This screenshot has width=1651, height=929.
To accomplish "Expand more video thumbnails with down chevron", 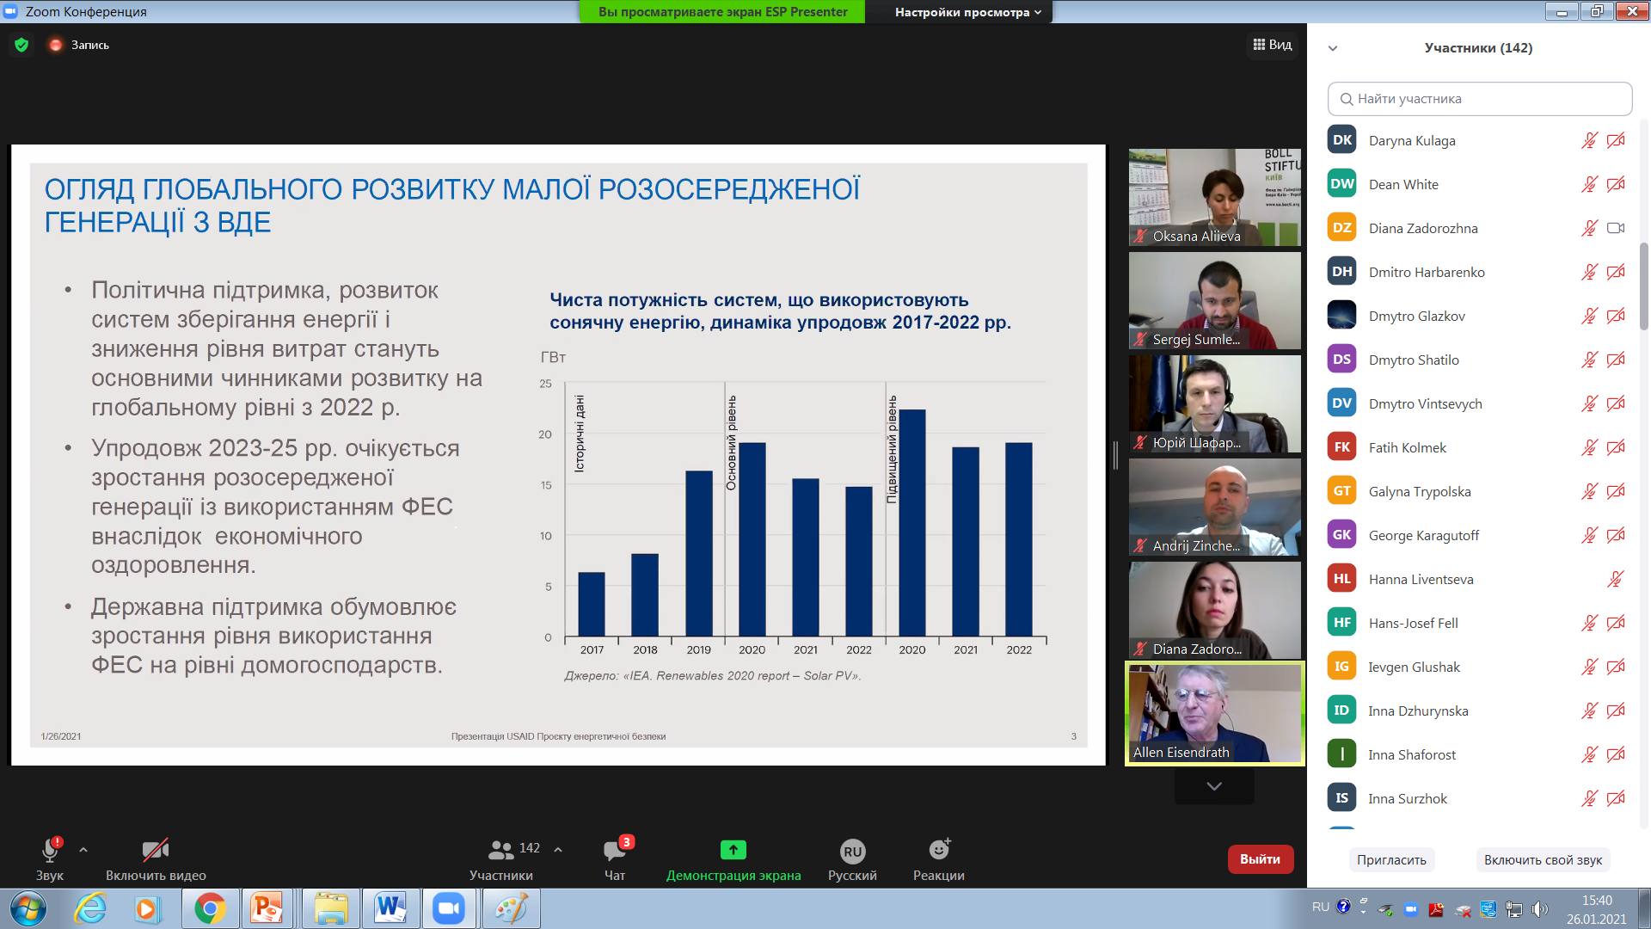I will 1214,786.
